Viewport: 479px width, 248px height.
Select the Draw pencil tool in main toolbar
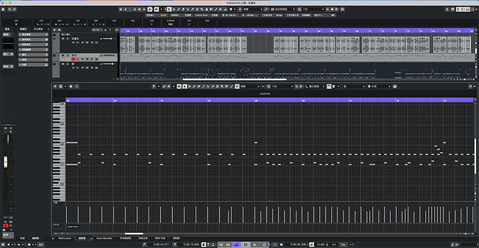[x=178, y=9]
